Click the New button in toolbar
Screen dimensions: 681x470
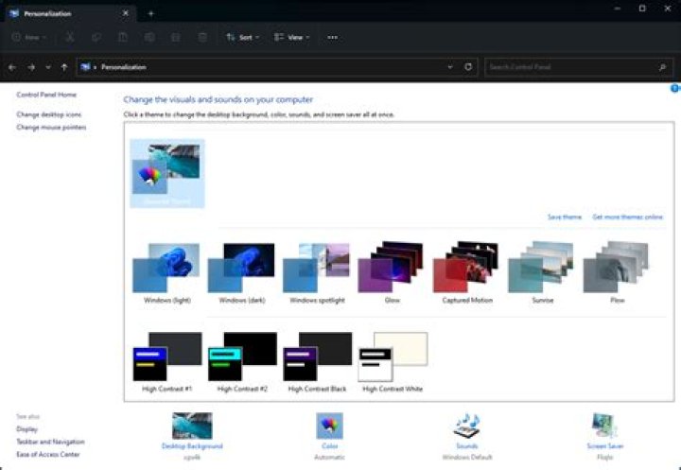(28, 38)
